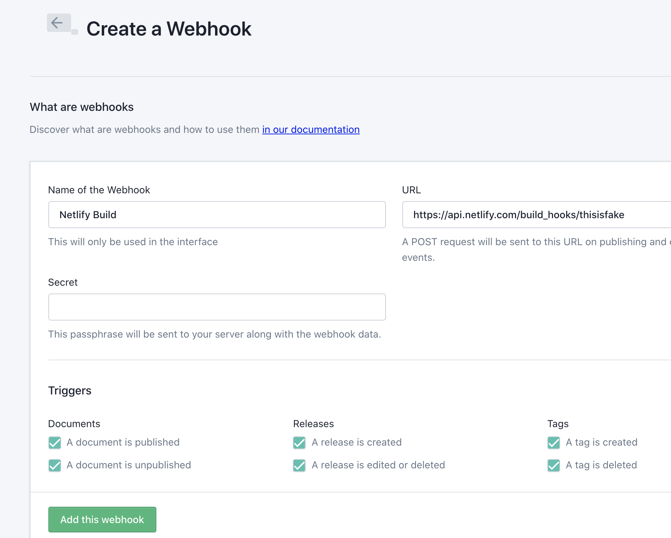Click the A tag is created label
This screenshot has height=538, width=671.
click(601, 442)
